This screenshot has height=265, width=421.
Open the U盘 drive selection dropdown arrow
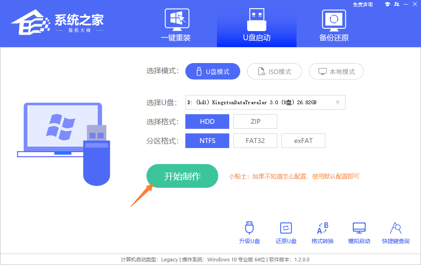coord(338,103)
